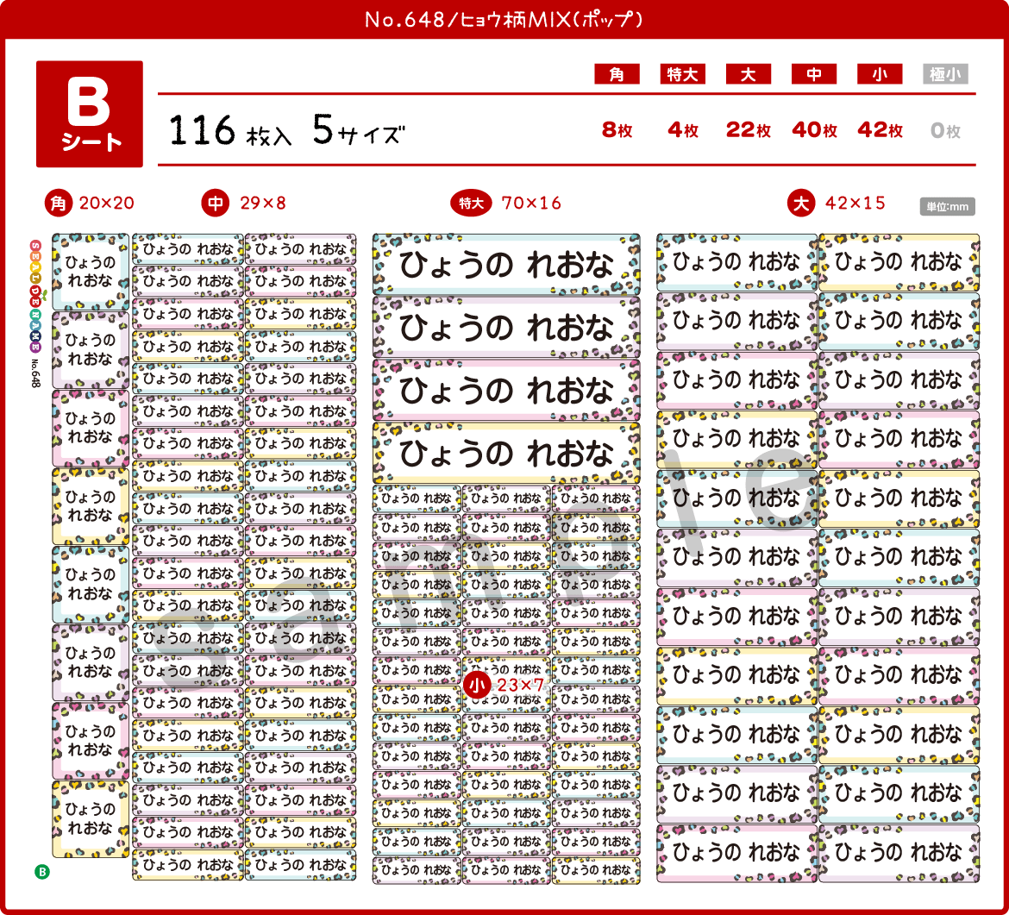Click the 単位:mm unit label
The width and height of the screenshot is (1009, 915).
(x=947, y=207)
